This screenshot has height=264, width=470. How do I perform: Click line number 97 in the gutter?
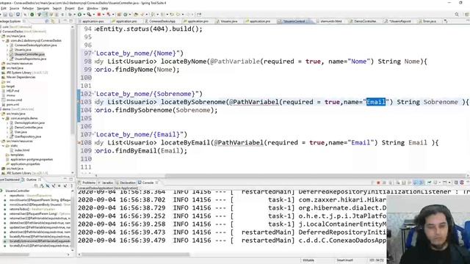tap(87, 54)
